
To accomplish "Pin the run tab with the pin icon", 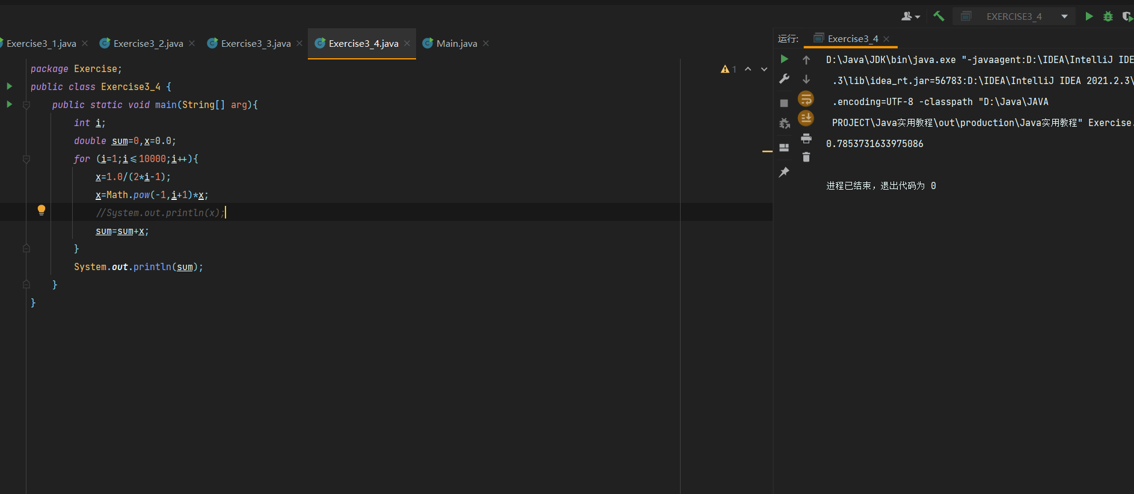I will point(784,172).
